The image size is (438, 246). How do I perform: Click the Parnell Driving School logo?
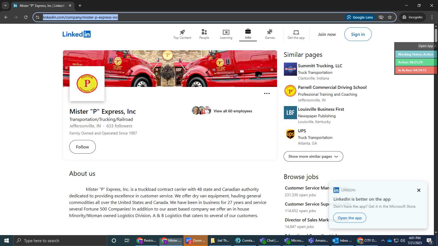tap(290, 91)
